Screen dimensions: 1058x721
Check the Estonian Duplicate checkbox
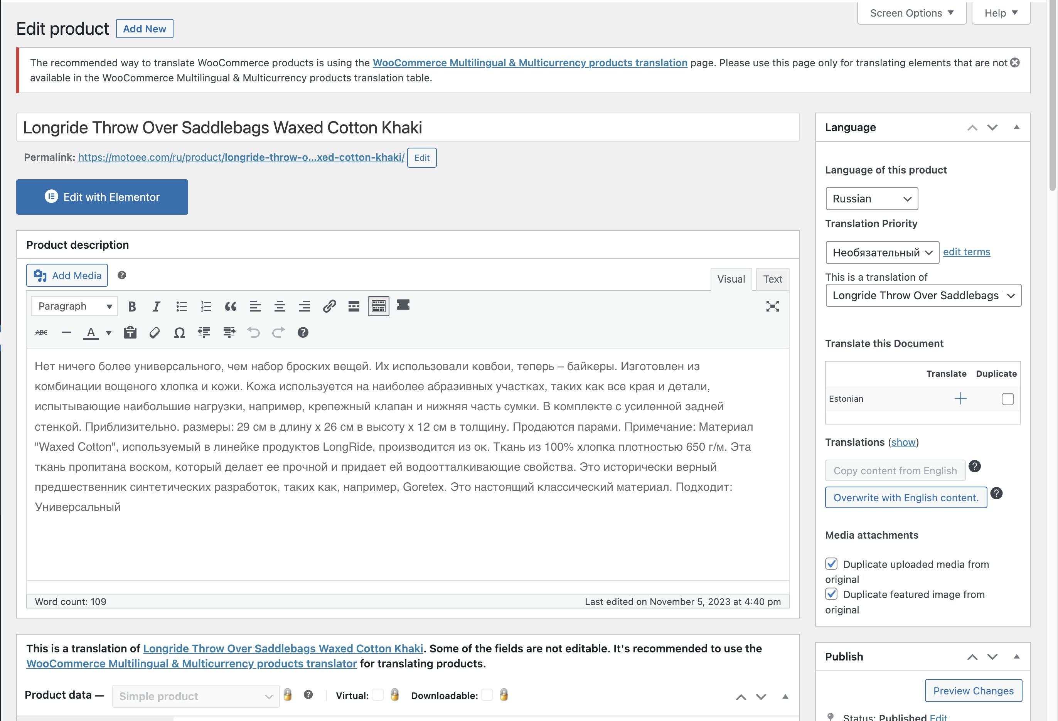click(x=1008, y=399)
